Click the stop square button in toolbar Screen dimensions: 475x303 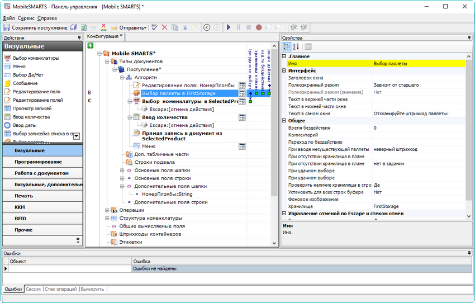[249, 27]
